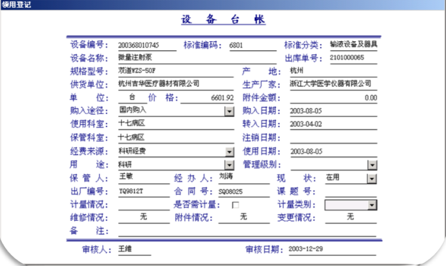This screenshot has width=446, height=266.
Task: Expand the 计量类别 combo box arrow
Action: coord(371,205)
